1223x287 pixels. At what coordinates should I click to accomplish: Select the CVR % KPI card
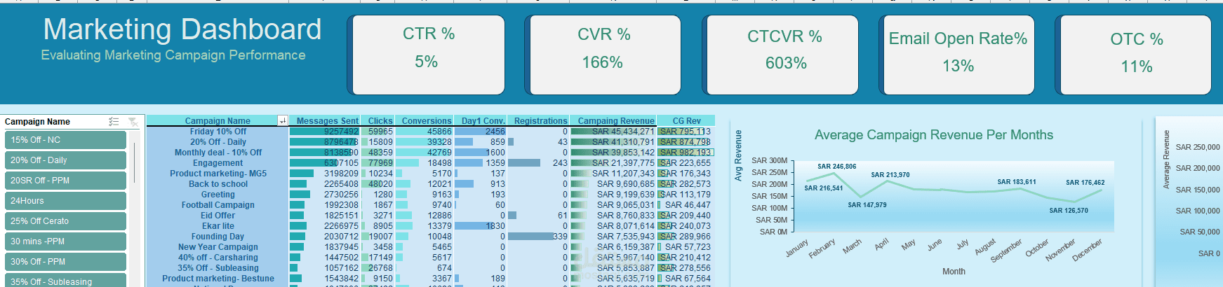point(603,55)
